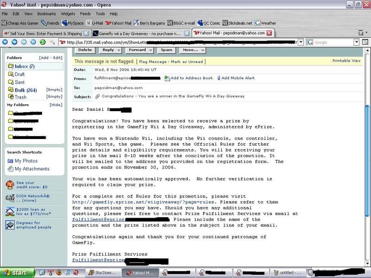Launch Opera from the quick launch bar
The width and height of the screenshot is (371, 278).
76,272
